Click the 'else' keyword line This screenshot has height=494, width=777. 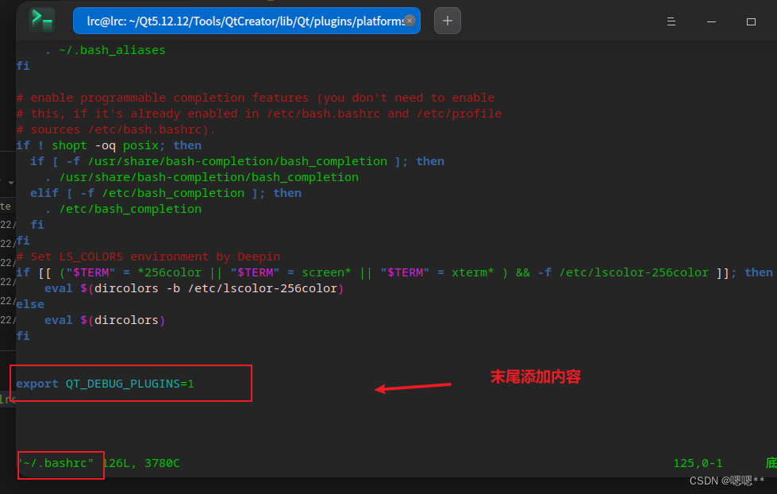[x=29, y=304]
